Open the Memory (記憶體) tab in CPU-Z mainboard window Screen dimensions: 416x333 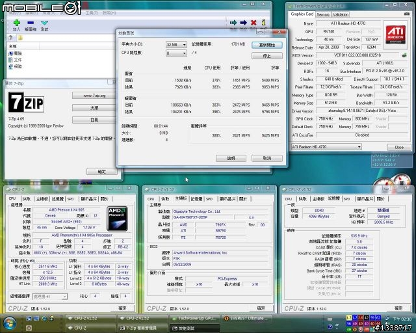[196, 199]
